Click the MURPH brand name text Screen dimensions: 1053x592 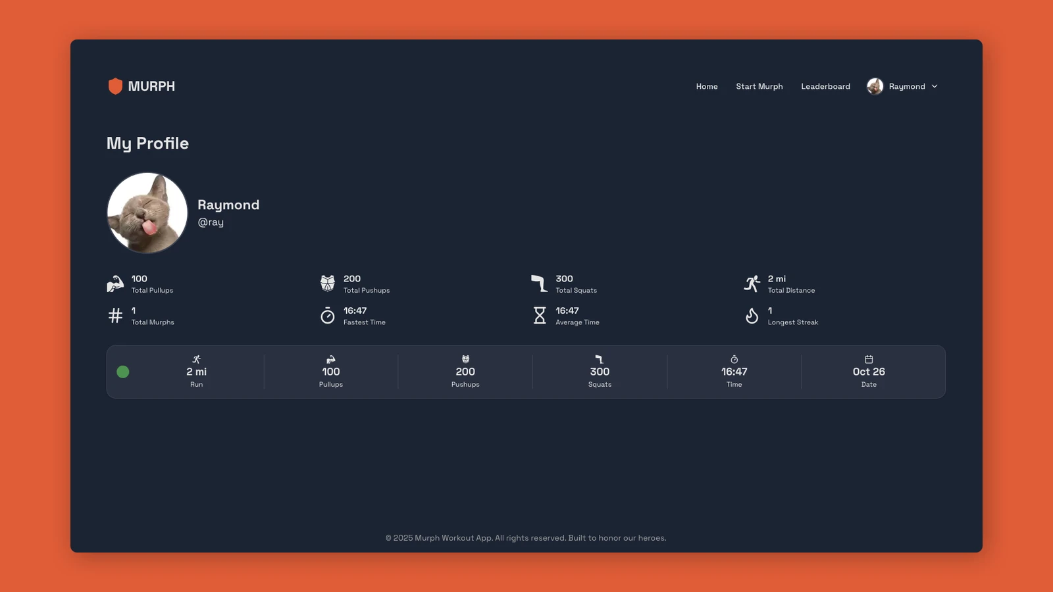point(151,86)
